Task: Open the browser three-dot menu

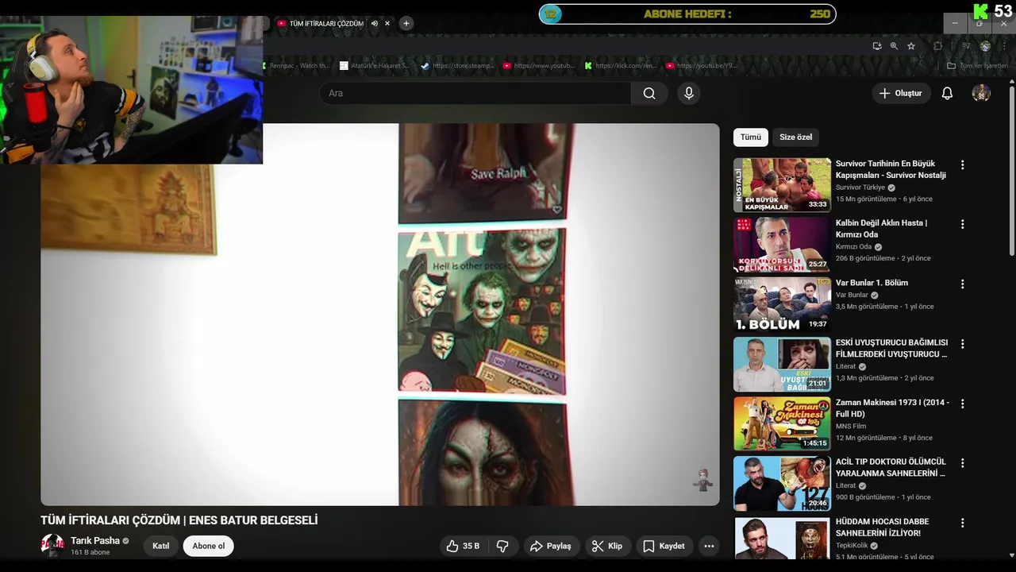Action: click(x=1004, y=46)
